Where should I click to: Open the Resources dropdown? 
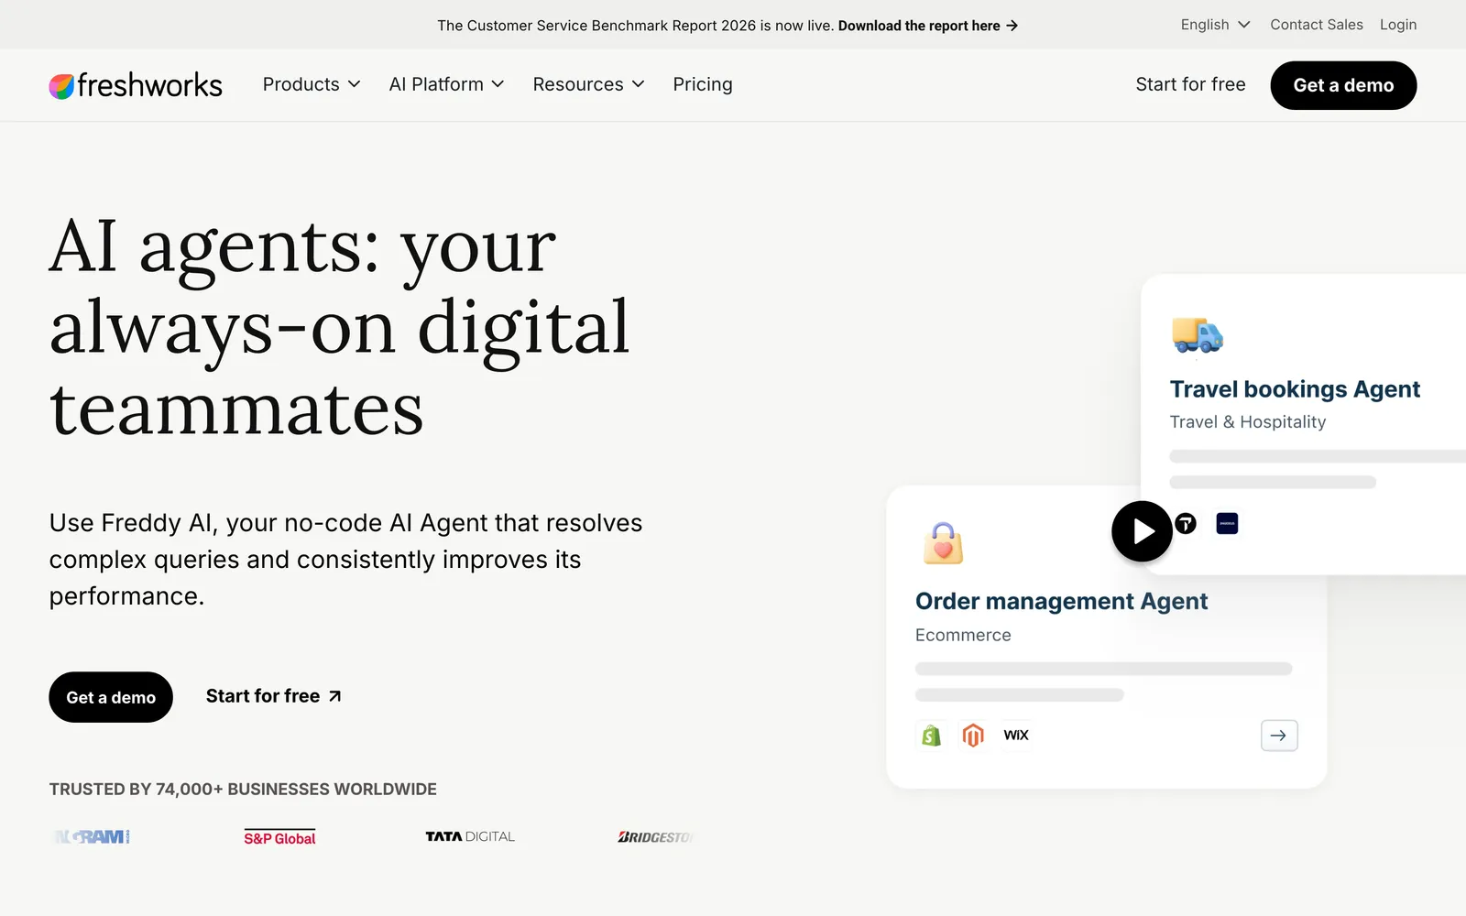click(x=588, y=84)
